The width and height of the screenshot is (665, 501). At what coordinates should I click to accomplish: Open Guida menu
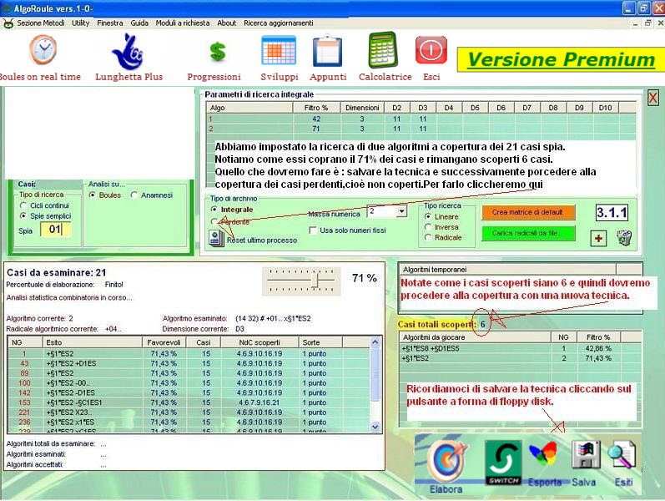coord(139,23)
